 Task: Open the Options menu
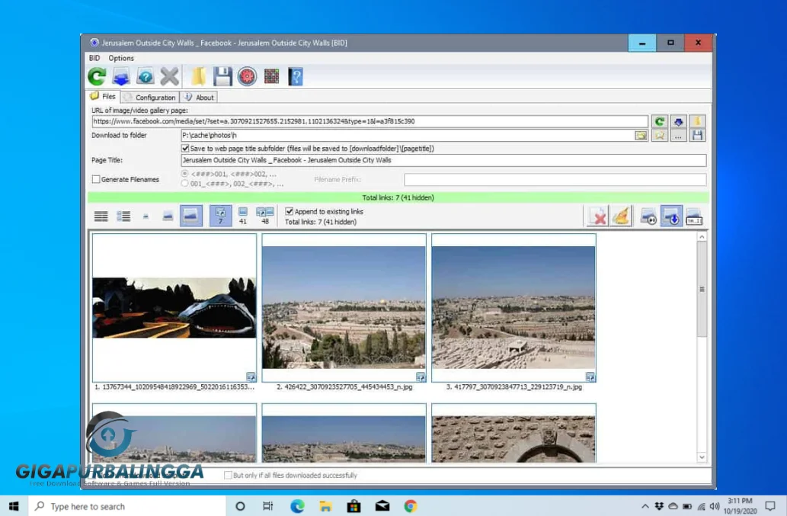(x=121, y=58)
